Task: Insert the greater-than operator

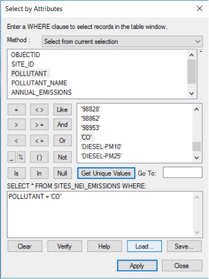Action: [17, 125]
